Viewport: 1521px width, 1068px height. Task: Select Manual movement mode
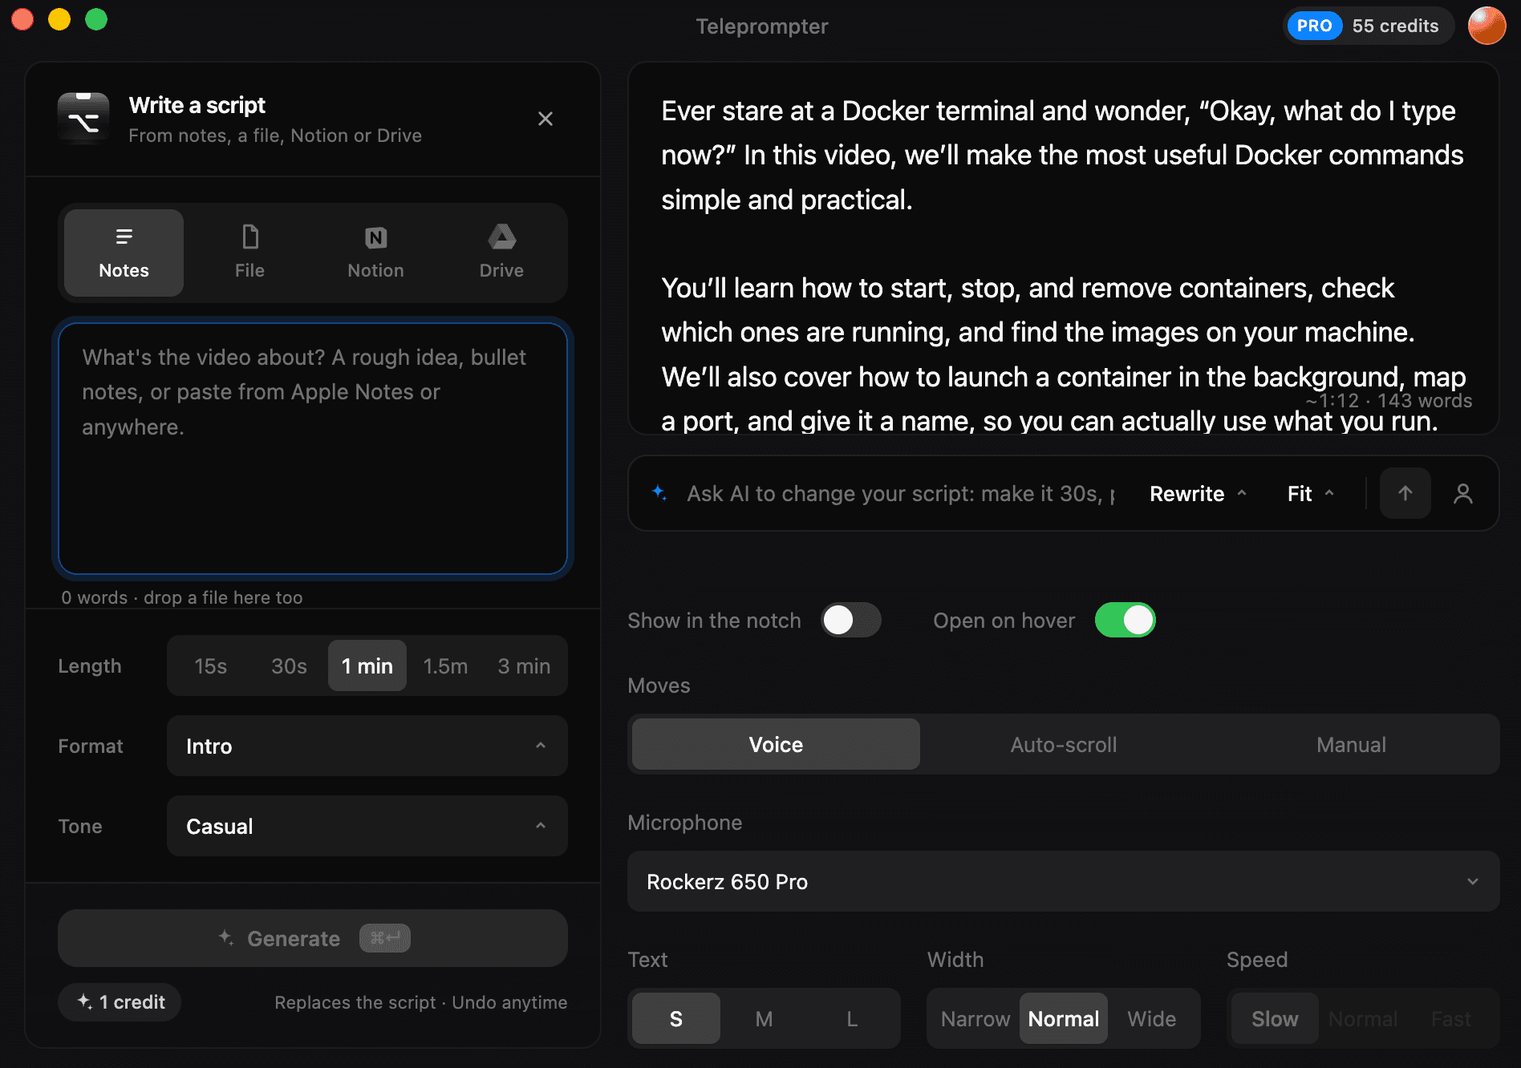point(1352,744)
